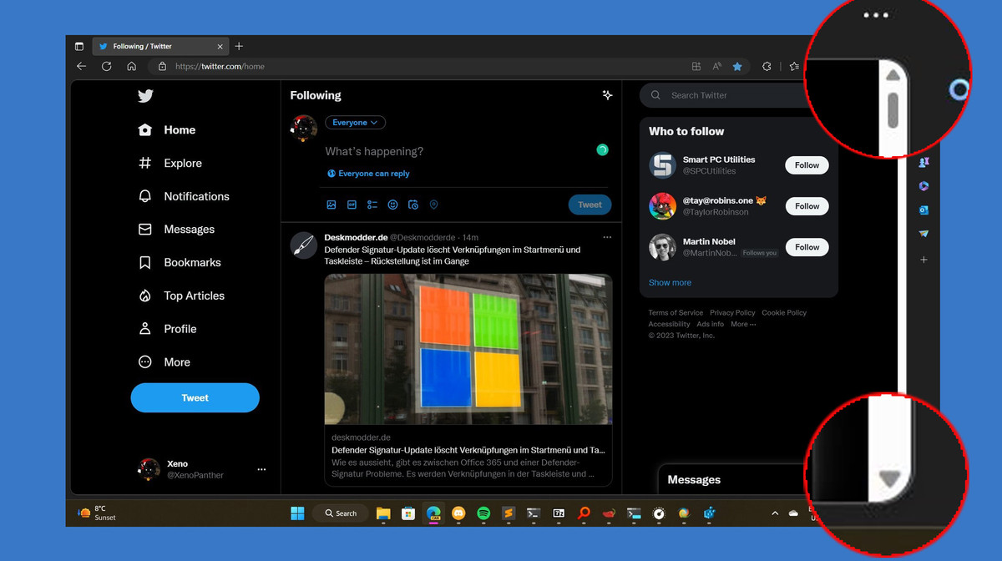The image size is (1002, 561).
Task: Show hidden system tray icons chevron
Action: point(774,513)
